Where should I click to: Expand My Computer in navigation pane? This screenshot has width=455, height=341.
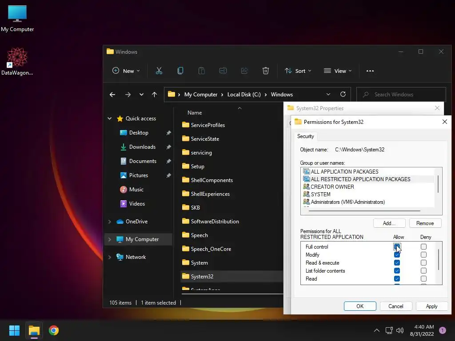(x=110, y=239)
